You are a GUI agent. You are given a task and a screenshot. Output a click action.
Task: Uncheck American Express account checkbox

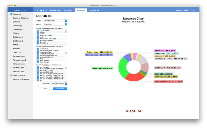click(x=38, y=35)
